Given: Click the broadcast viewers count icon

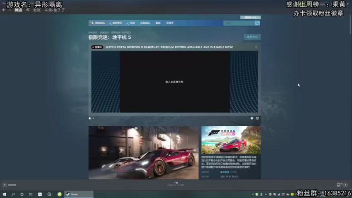Looking at the screenshot, I should tap(90, 118).
